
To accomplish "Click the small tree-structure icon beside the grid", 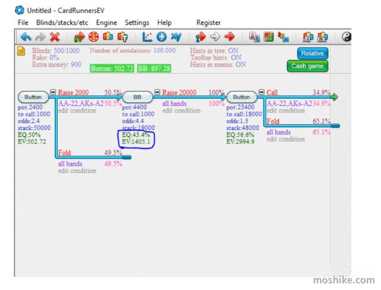I will pyautogui.click(x=283, y=37).
